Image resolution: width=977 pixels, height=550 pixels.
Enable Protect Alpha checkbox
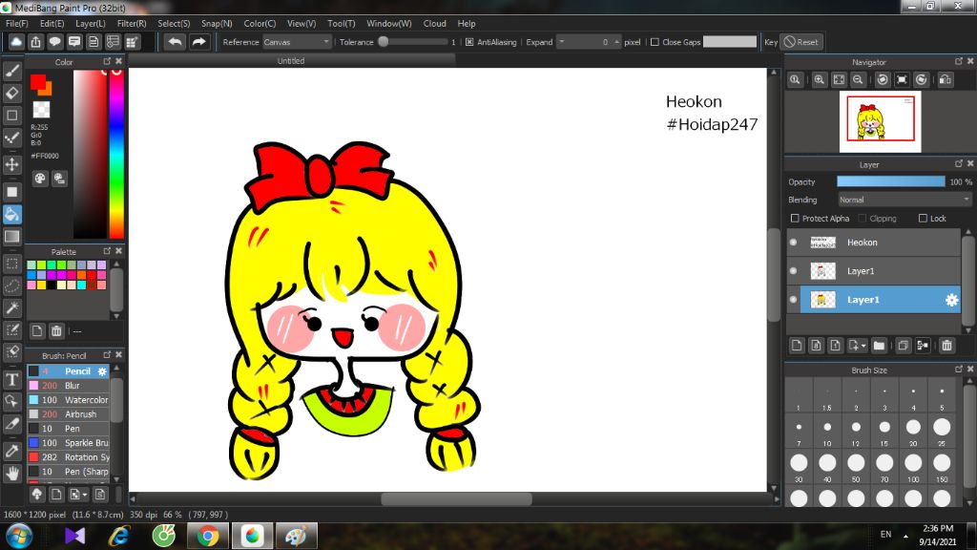click(795, 219)
